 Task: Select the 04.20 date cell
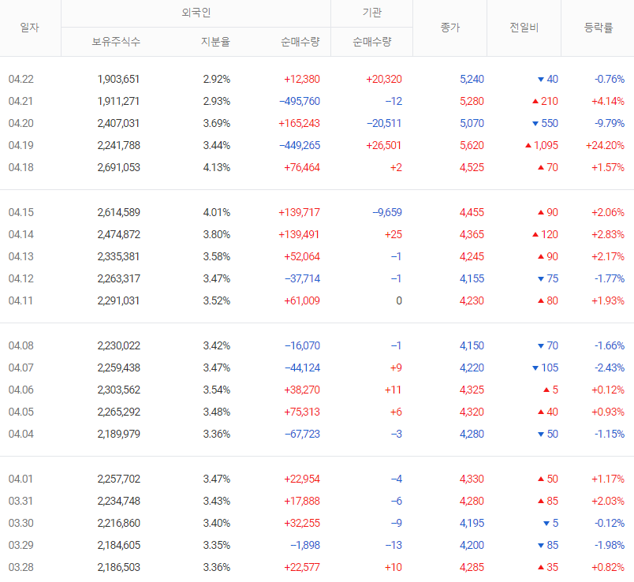tap(21, 123)
